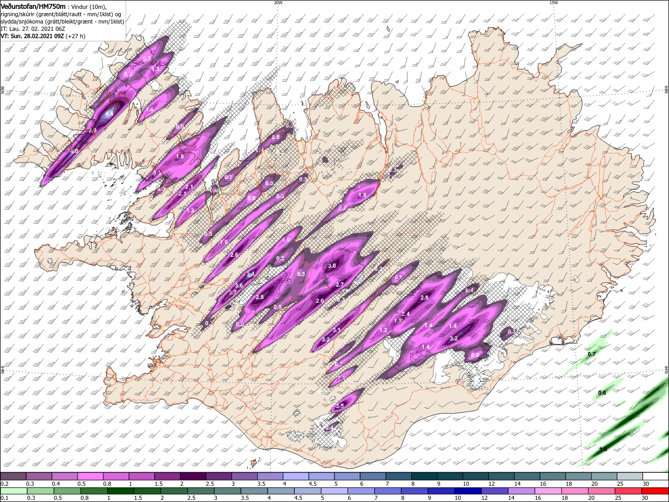Click the green 0.6 rain value offshore

(602, 393)
